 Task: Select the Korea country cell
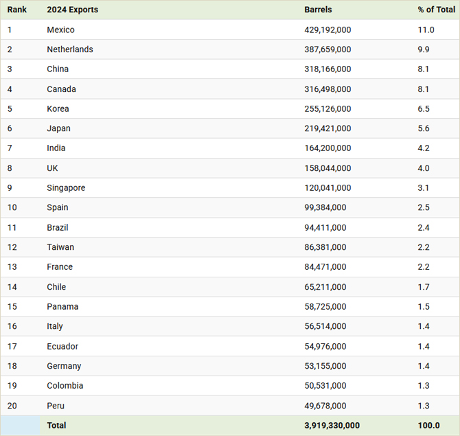point(58,109)
